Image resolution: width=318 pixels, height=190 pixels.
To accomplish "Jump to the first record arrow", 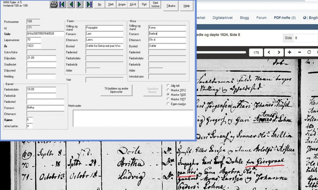I will [62, 4].
